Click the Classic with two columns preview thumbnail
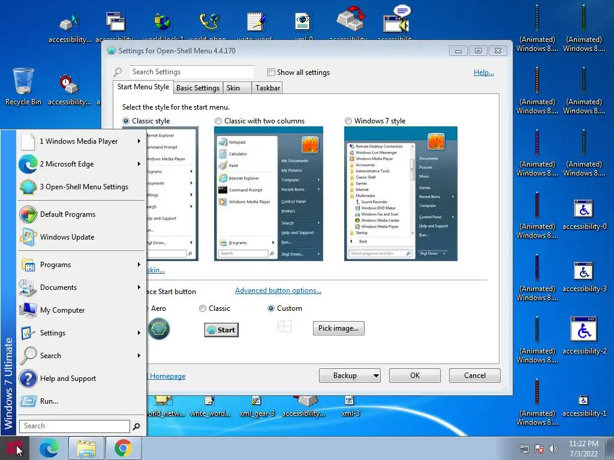This screenshot has width=614, height=460. pos(269,193)
